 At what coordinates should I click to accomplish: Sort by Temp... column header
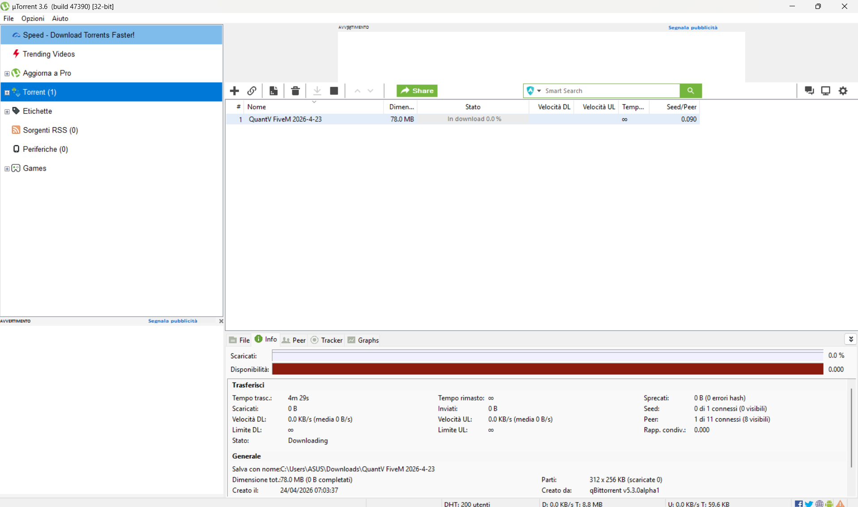(x=634, y=107)
